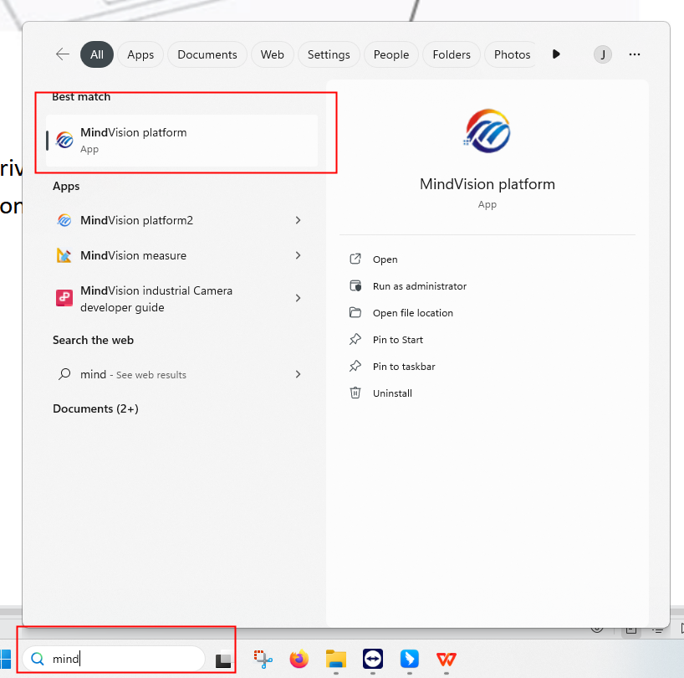
Task: Switch to the Settings filter tab
Action: tap(329, 54)
